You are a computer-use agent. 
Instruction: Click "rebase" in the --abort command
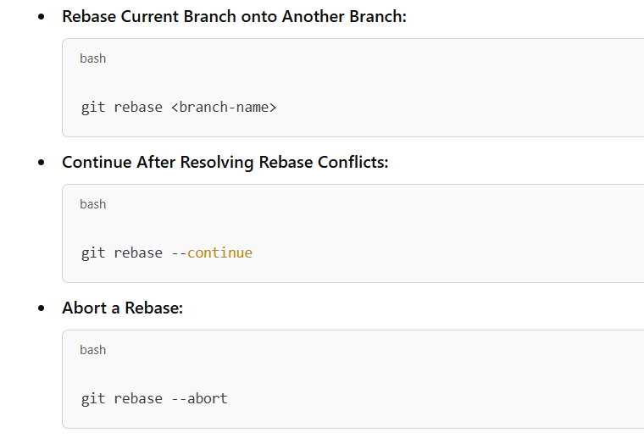coord(138,399)
